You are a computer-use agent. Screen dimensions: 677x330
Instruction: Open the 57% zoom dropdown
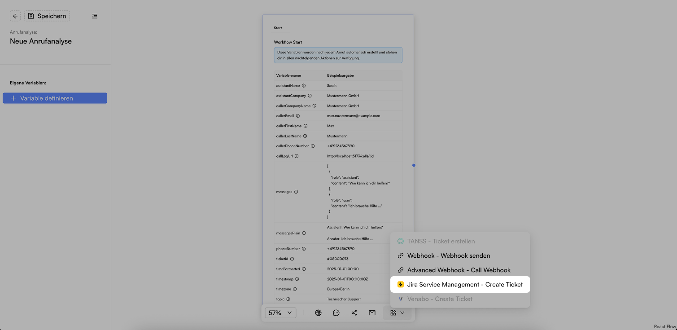tap(280, 313)
